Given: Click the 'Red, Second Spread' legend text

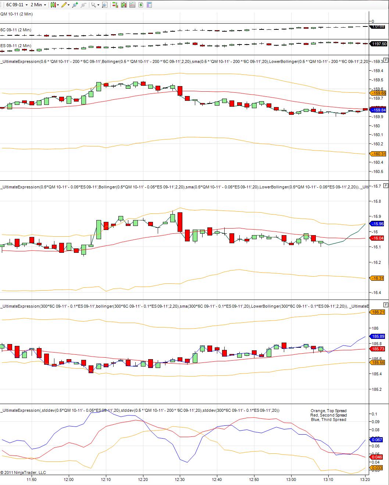Looking at the screenshot, I should tap(328, 415).
